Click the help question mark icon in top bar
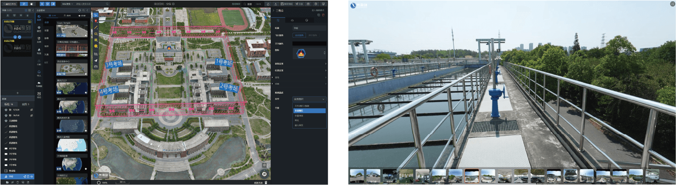This screenshot has width=676, height=185. pyautogui.click(x=316, y=4)
